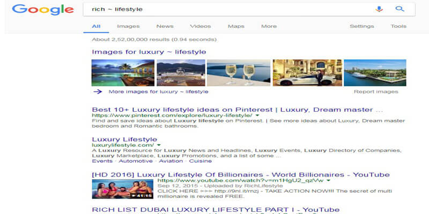
Task: Open the tropical pool villa image thumbnail
Action: click(x=122, y=72)
